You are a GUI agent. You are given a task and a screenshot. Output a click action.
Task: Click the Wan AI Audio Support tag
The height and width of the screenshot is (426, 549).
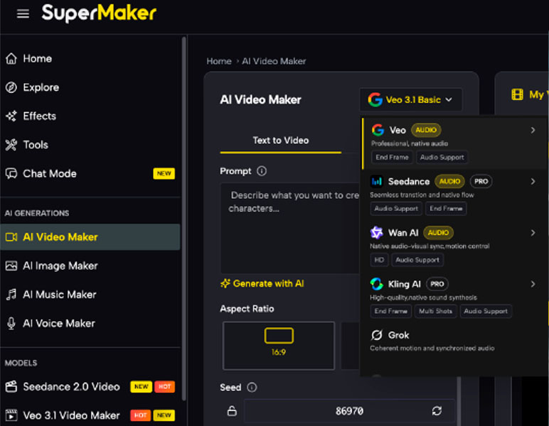click(417, 260)
